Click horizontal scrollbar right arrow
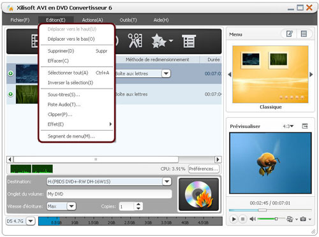The height and width of the screenshot is (237, 319). tap(218, 159)
